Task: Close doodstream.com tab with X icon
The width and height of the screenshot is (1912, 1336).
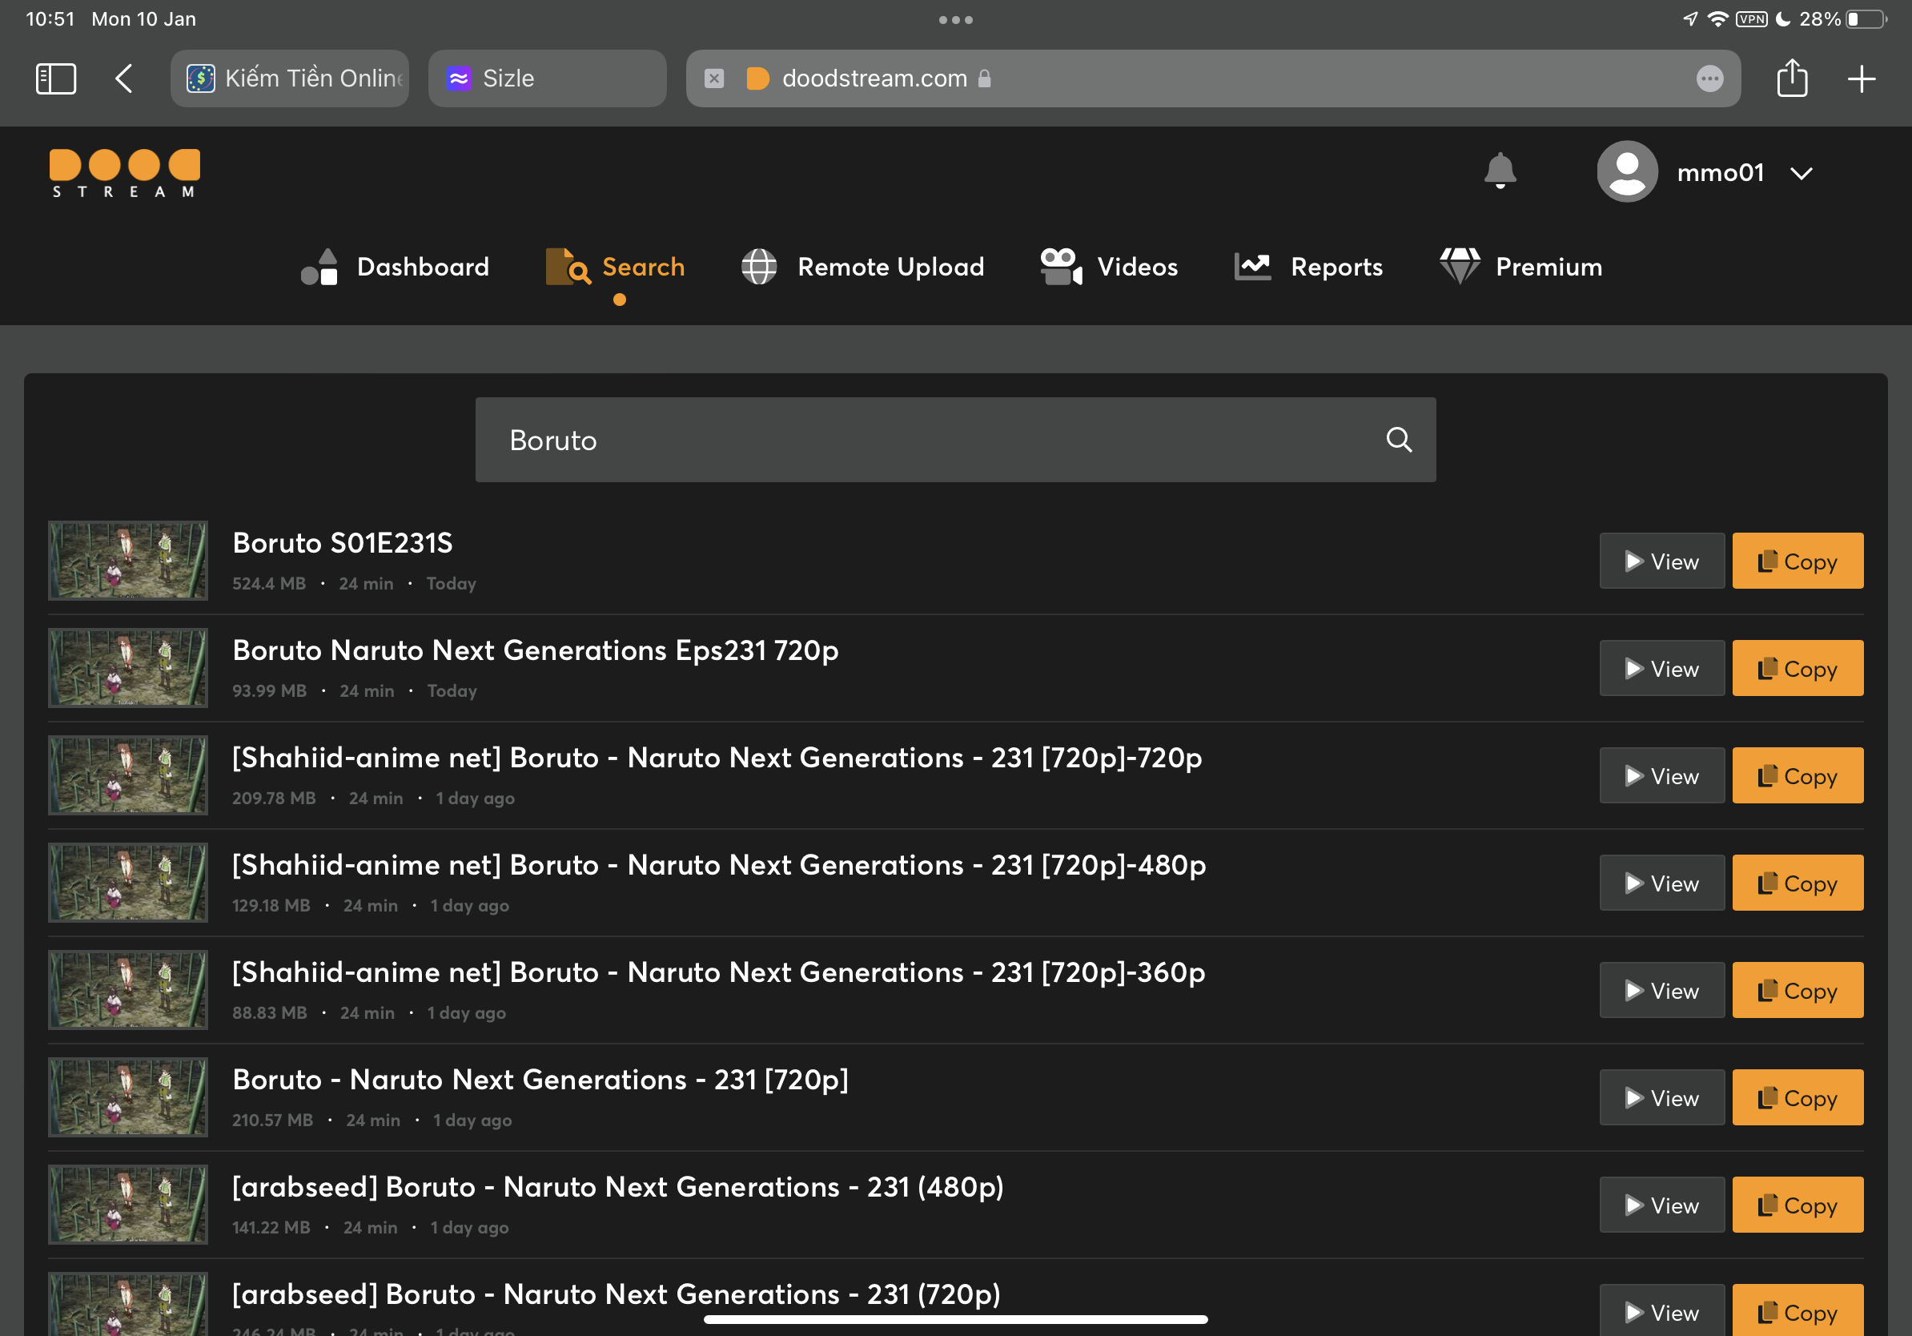Action: tap(713, 78)
